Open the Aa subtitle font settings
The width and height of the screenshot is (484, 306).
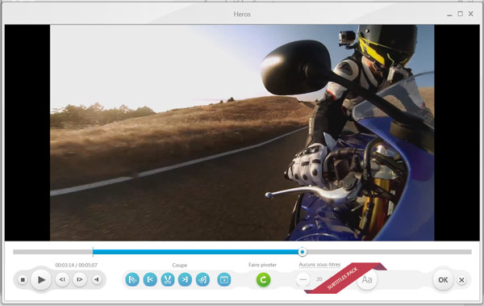(367, 279)
